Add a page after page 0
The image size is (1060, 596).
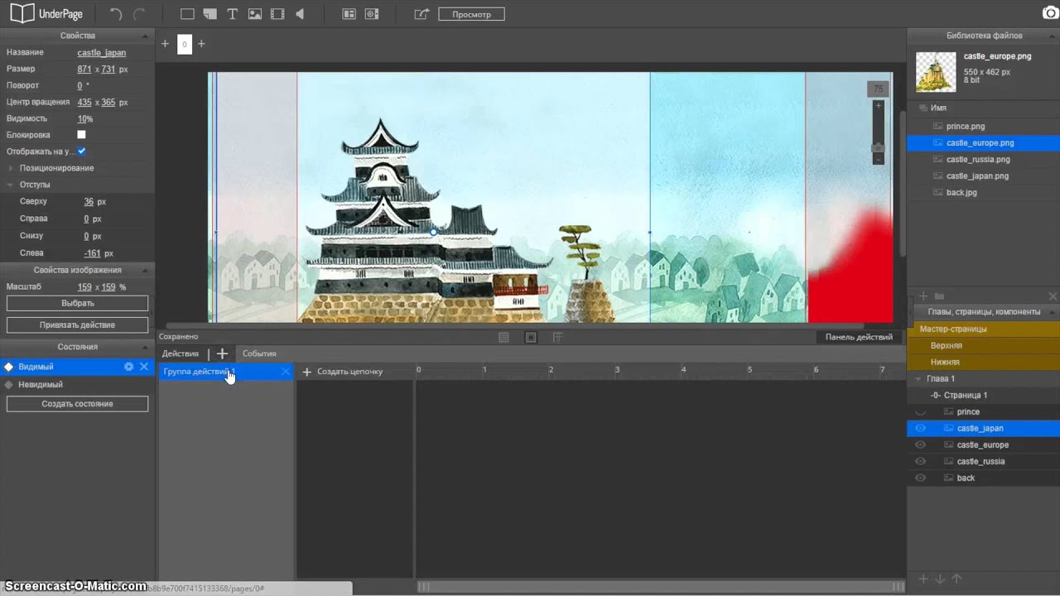click(201, 44)
